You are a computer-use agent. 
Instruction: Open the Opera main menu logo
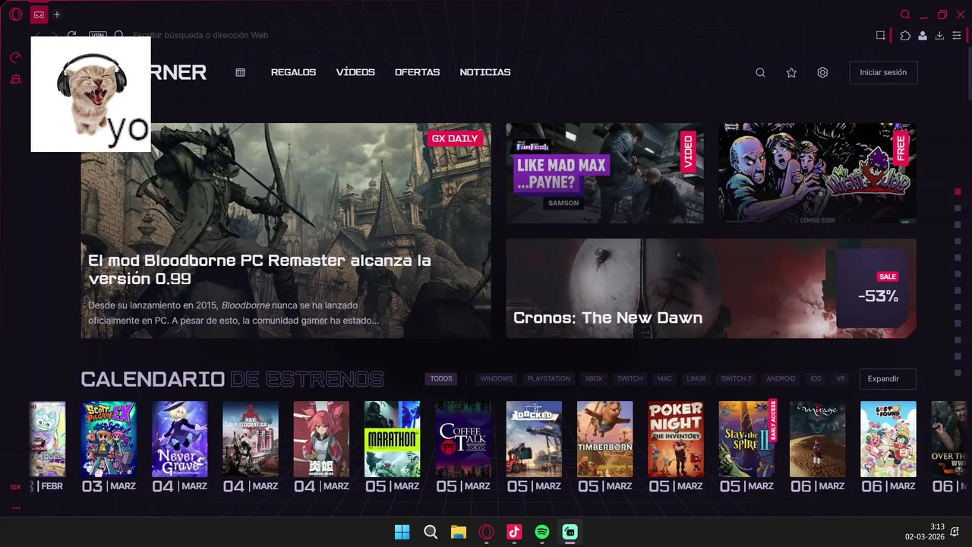click(16, 14)
